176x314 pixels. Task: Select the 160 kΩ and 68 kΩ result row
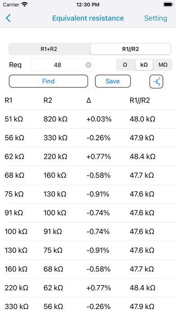pos(88,269)
